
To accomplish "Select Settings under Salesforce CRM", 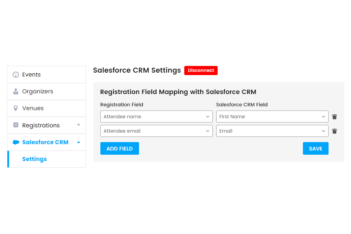I will 34,159.
